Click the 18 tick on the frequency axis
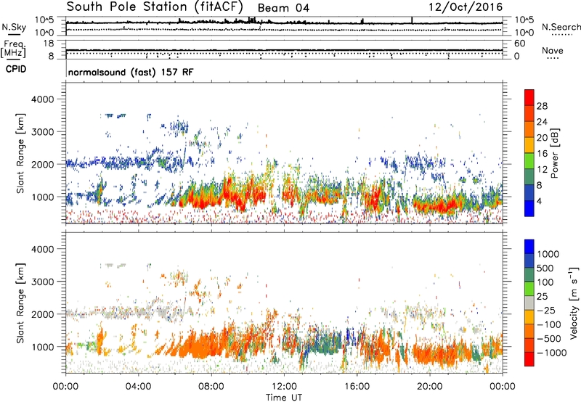The height and width of the screenshot is (402, 581). tap(49, 44)
